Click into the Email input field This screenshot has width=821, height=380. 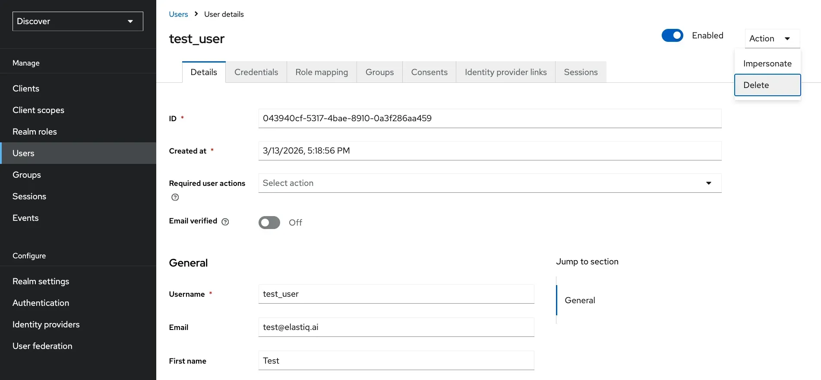[x=396, y=327]
